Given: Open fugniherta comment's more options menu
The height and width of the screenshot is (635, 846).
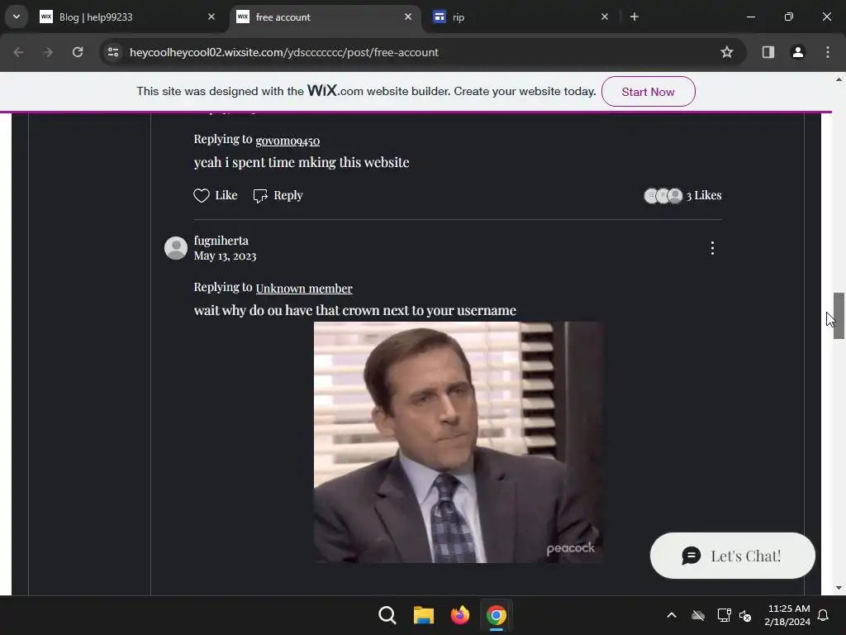Looking at the screenshot, I should point(712,248).
